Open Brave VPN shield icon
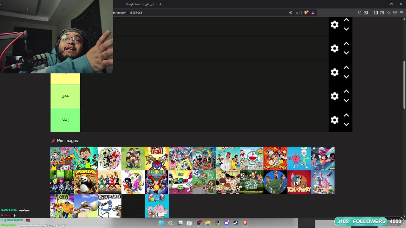Screen dimensions: 406x228 [395, 13]
